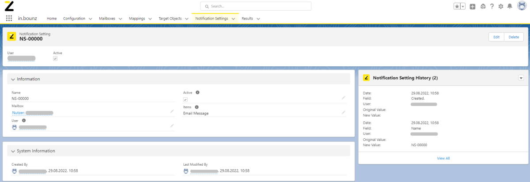Viewport: 530px width, 182px height.
Task: Collapse the Information section
Action: point(13,79)
